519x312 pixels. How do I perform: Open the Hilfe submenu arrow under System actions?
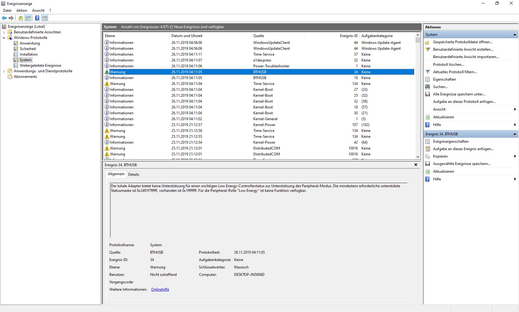pos(515,125)
